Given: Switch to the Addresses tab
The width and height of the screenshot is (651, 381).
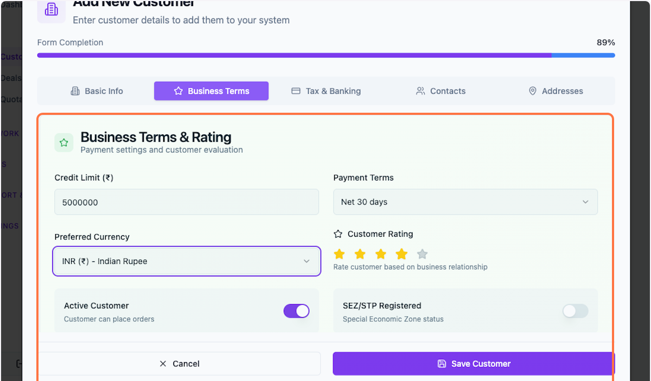Looking at the screenshot, I should tap(556, 91).
